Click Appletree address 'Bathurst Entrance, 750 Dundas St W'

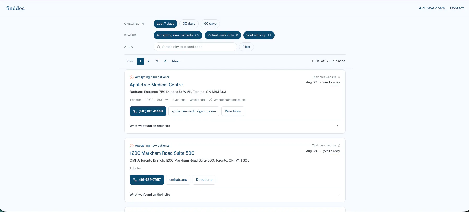(178, 92)
